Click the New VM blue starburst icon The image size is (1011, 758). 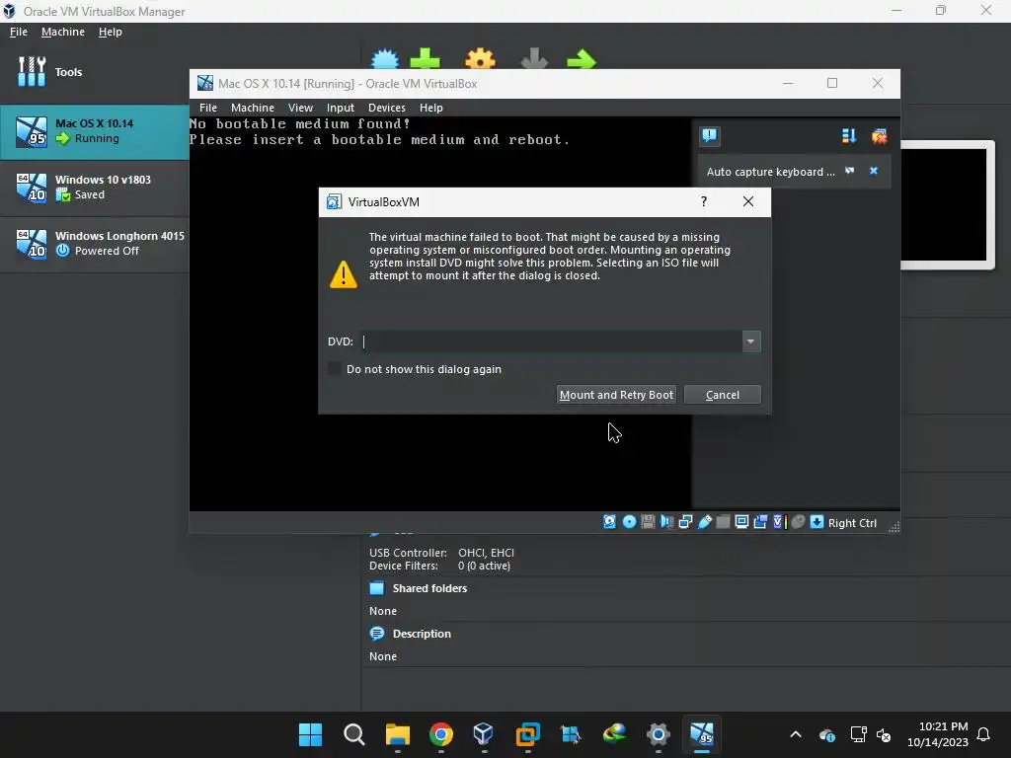pos(385,59)
